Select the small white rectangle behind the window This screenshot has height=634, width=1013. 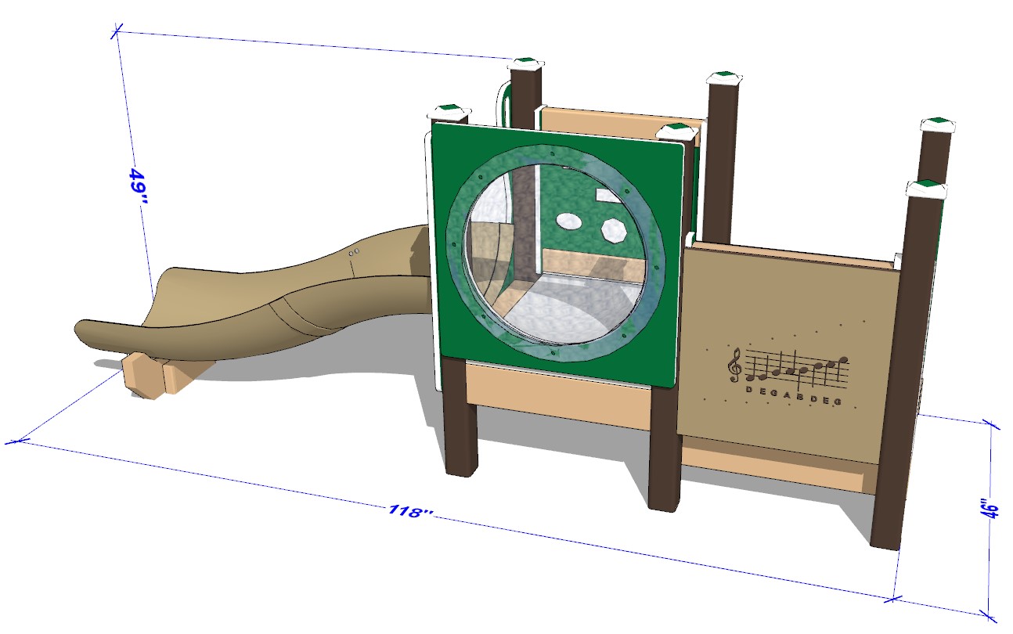tap(606, 195)
